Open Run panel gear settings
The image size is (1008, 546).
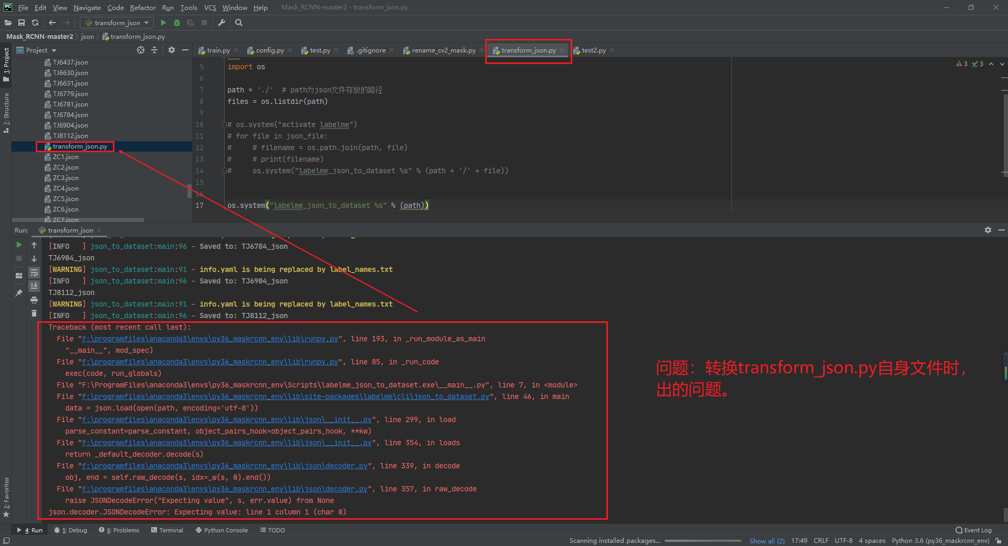[988, 230]
